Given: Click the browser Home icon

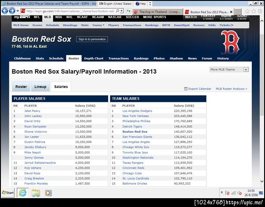Looking at the screenshot, I should click(x=247, y=11).
